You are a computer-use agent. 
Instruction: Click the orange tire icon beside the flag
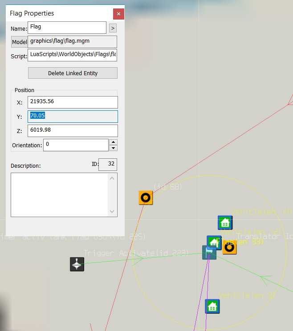[x=229, y=247]
